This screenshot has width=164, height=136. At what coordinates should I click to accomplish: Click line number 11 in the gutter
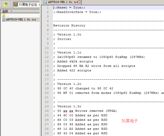point(47,52)
